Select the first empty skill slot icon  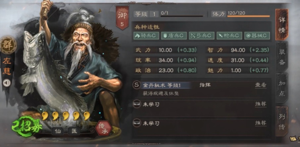pos(137,104)
